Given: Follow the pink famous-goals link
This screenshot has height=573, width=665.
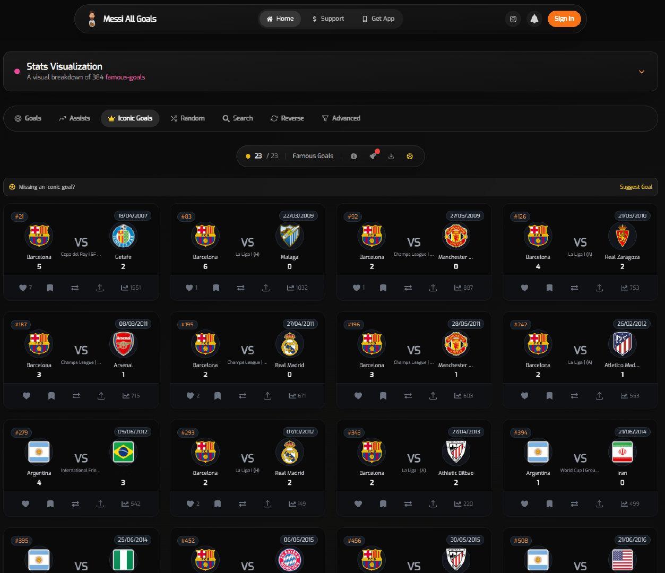Looking at the screenshot, I should pos(125,77).
